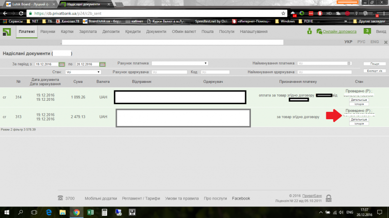Screen dimensions: 389x218
Task: Open the start-date calendar picker icon
Action: (62, 64)
